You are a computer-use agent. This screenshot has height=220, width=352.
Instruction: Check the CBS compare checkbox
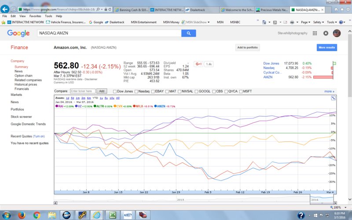pos(214,92)
